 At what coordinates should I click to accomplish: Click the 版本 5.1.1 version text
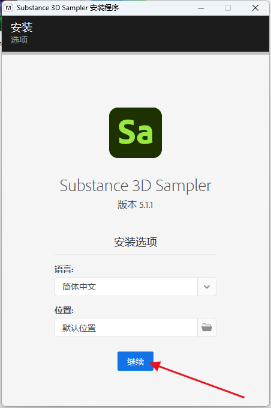(135, 205)
